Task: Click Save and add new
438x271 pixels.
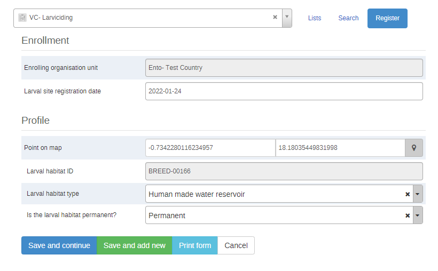Action: click(135, 245)
